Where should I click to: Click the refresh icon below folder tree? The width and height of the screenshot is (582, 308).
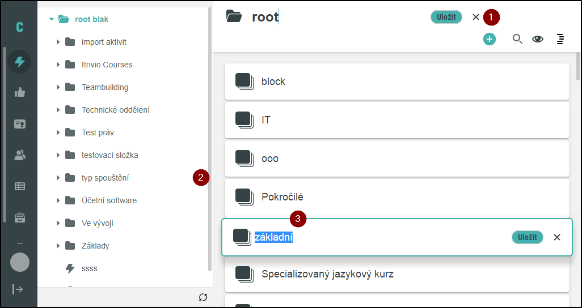pyautogui.click(x=203, y=297)
